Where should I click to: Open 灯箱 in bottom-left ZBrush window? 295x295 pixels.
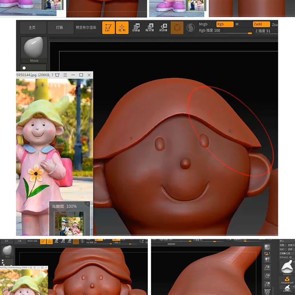coord(19,241)
